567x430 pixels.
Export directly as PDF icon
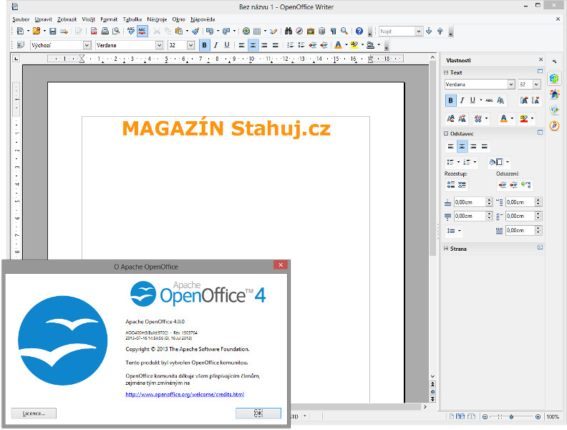[94, 31]
